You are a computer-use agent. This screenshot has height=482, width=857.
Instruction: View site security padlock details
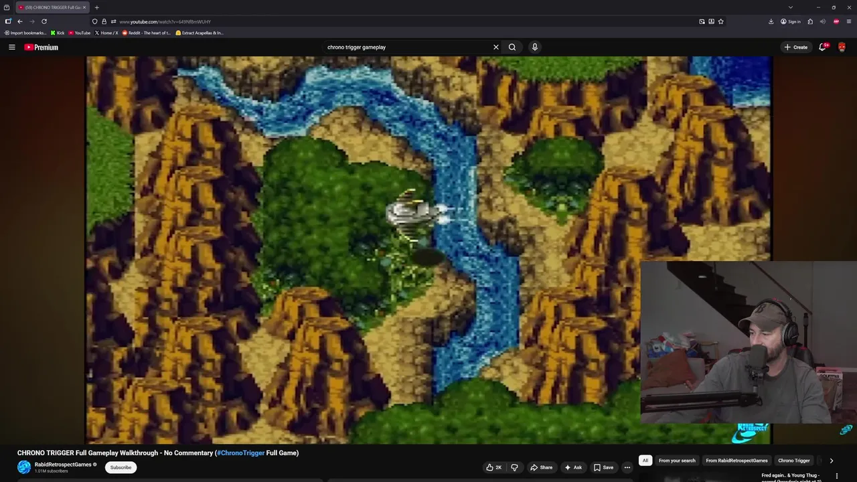pyautogui.click(x=104, y=21)
